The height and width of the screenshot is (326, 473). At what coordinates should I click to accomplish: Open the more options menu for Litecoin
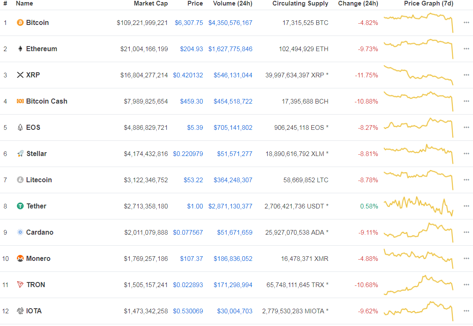click(x=466, y=180)
